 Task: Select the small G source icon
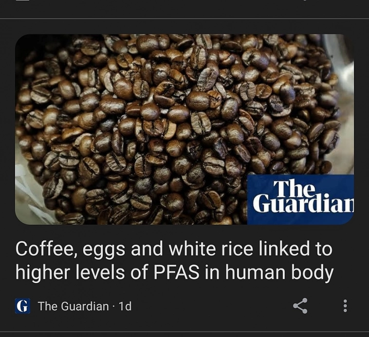[x=22, y=306]
